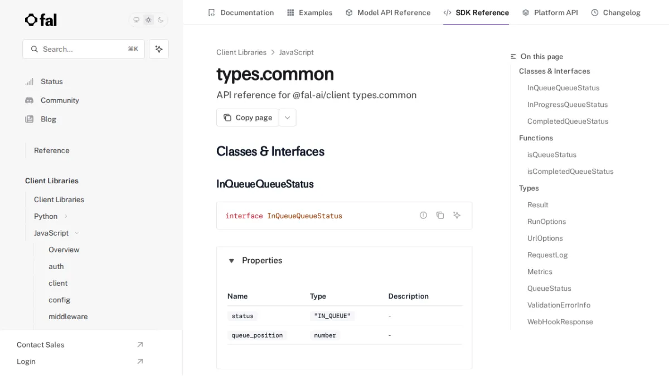The image size is (669, 376).
Task: Click the fal logo
Action: tap(41, 20)
